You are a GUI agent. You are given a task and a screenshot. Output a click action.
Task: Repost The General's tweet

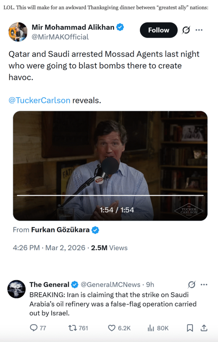pos(72,328)
